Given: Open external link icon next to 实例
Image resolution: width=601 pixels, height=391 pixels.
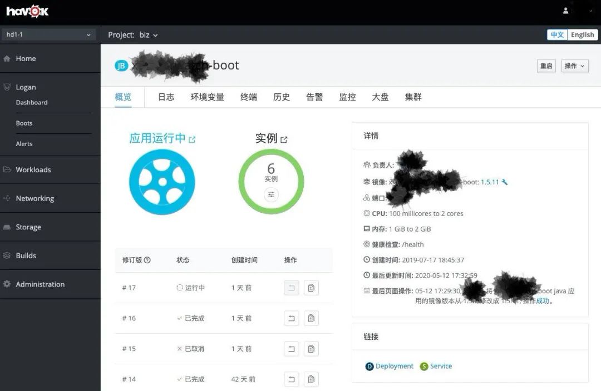Looking at the screenshot, I should click(x=284, y=139).
